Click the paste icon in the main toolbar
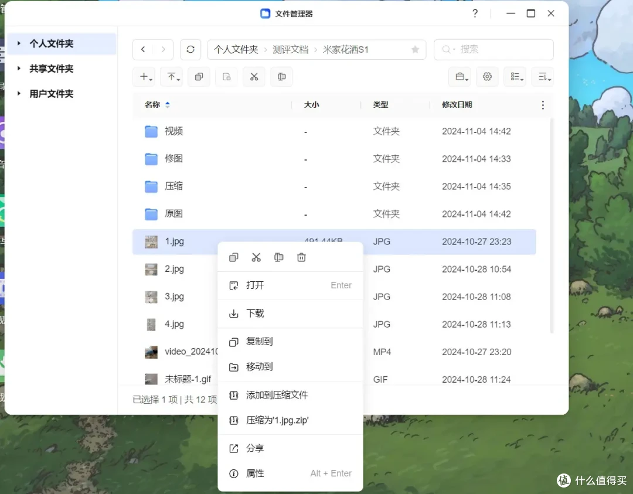This screenshot has width=633, height=494. coord(226,77)
